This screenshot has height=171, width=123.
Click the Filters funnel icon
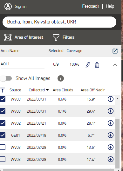pyautogui.click(x=56, y=37)
